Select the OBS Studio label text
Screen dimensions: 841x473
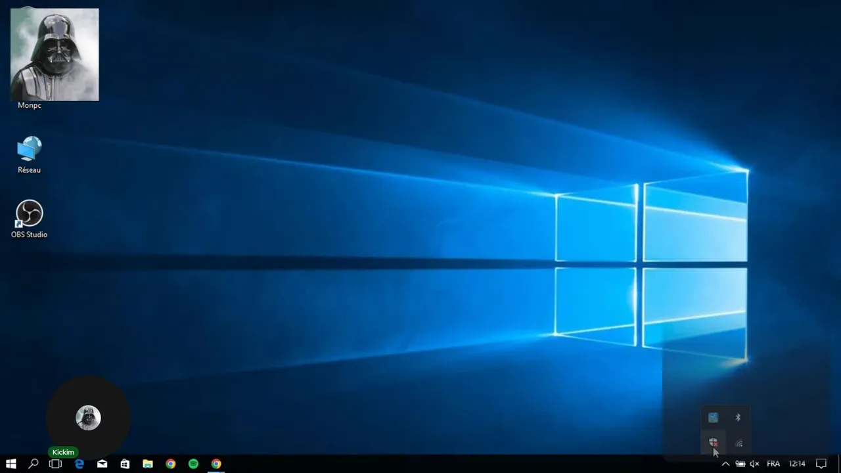pyautogui.click(x=29, y=235)
